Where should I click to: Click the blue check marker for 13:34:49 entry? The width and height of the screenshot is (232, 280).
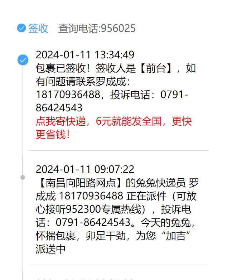(x=23, y=60)
